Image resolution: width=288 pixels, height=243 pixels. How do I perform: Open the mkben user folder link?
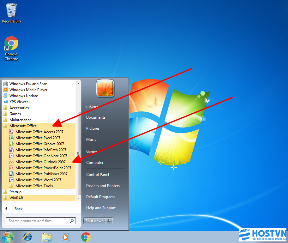tap(92, 106)
